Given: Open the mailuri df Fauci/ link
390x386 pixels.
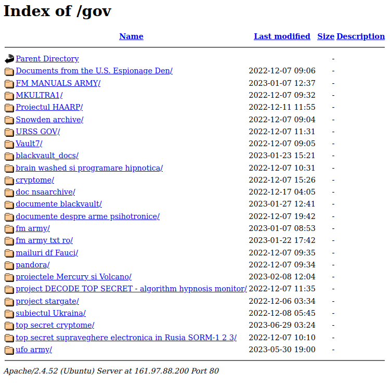Looking at the screenshot, I should click(x=47, y=253).
